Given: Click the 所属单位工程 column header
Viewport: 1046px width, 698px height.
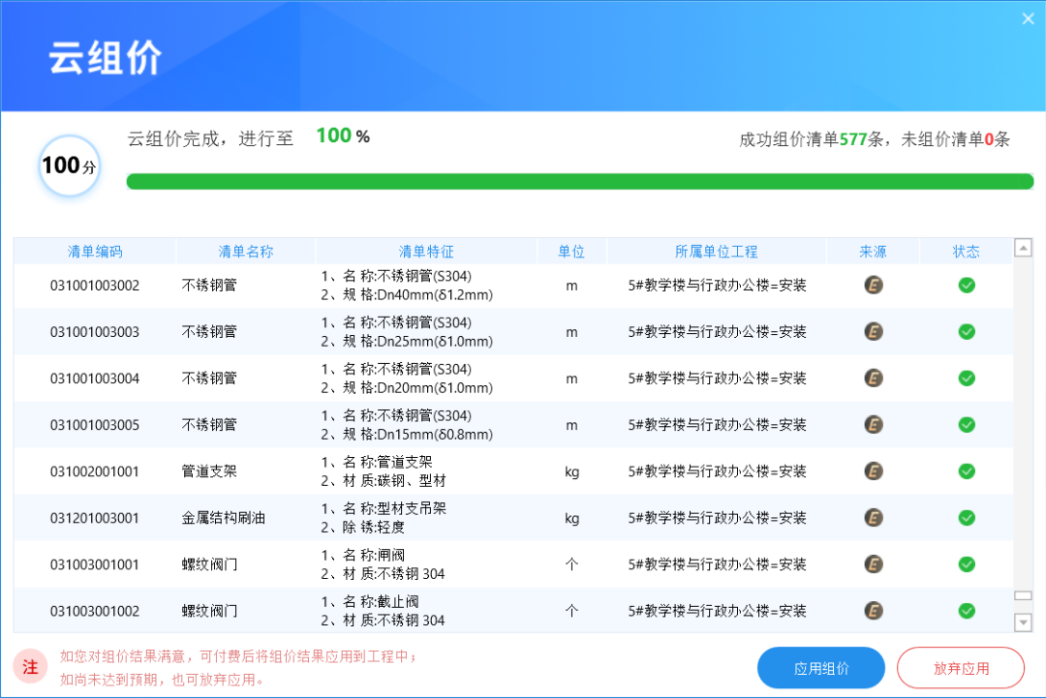Looking at the screenshot, I should (716, 252).
